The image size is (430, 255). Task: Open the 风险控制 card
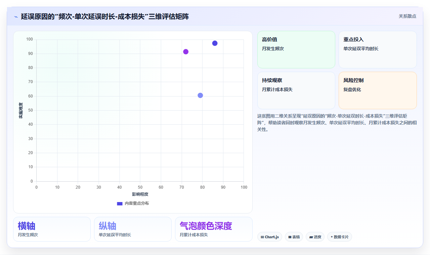tap(378, 90)
